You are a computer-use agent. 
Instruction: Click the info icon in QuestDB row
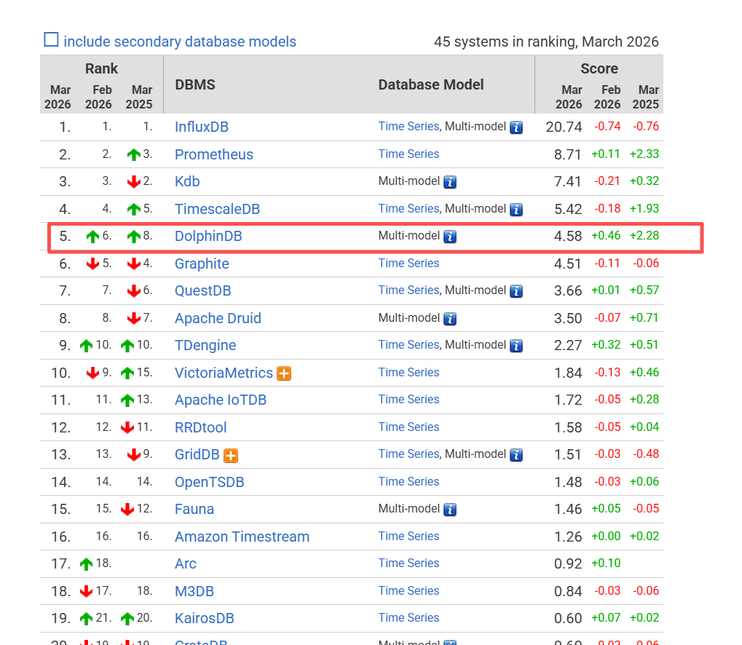pos(516,291)
